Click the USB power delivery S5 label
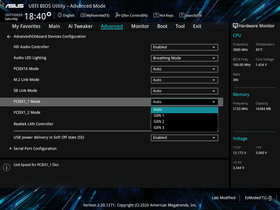 pyautogui.click(x=49, y=137)
